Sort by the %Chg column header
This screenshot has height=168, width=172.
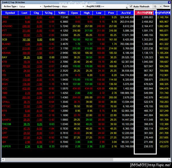point(49,13)
